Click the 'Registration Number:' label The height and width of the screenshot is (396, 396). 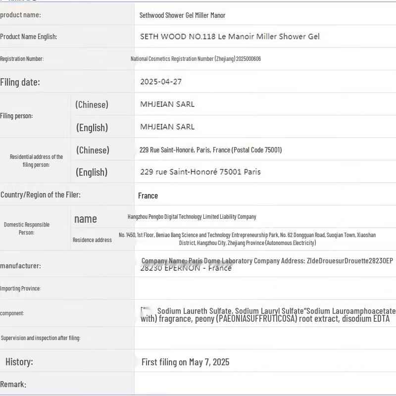[22, 59]
